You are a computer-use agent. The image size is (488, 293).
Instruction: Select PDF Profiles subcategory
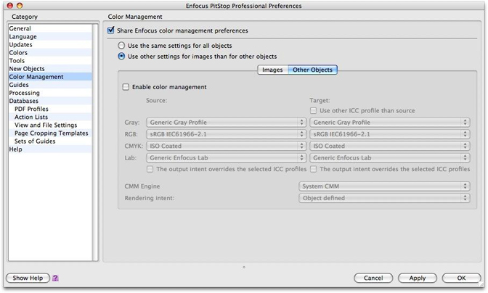50,109
